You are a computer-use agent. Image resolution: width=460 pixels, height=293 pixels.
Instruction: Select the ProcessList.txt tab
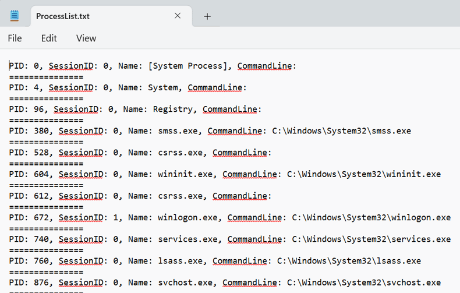pos(111,16)
